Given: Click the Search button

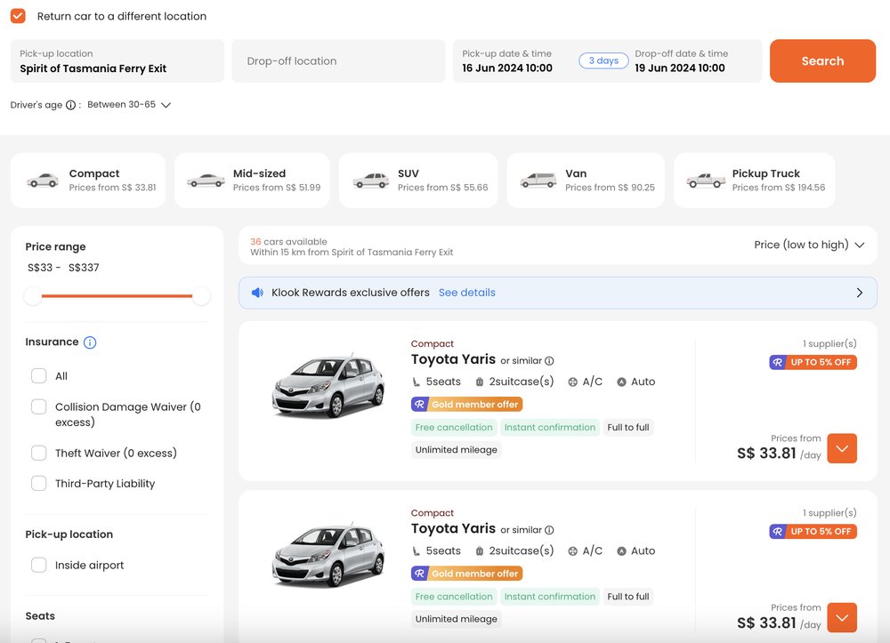Looking at the screenshot, I should tap(821, 60).
